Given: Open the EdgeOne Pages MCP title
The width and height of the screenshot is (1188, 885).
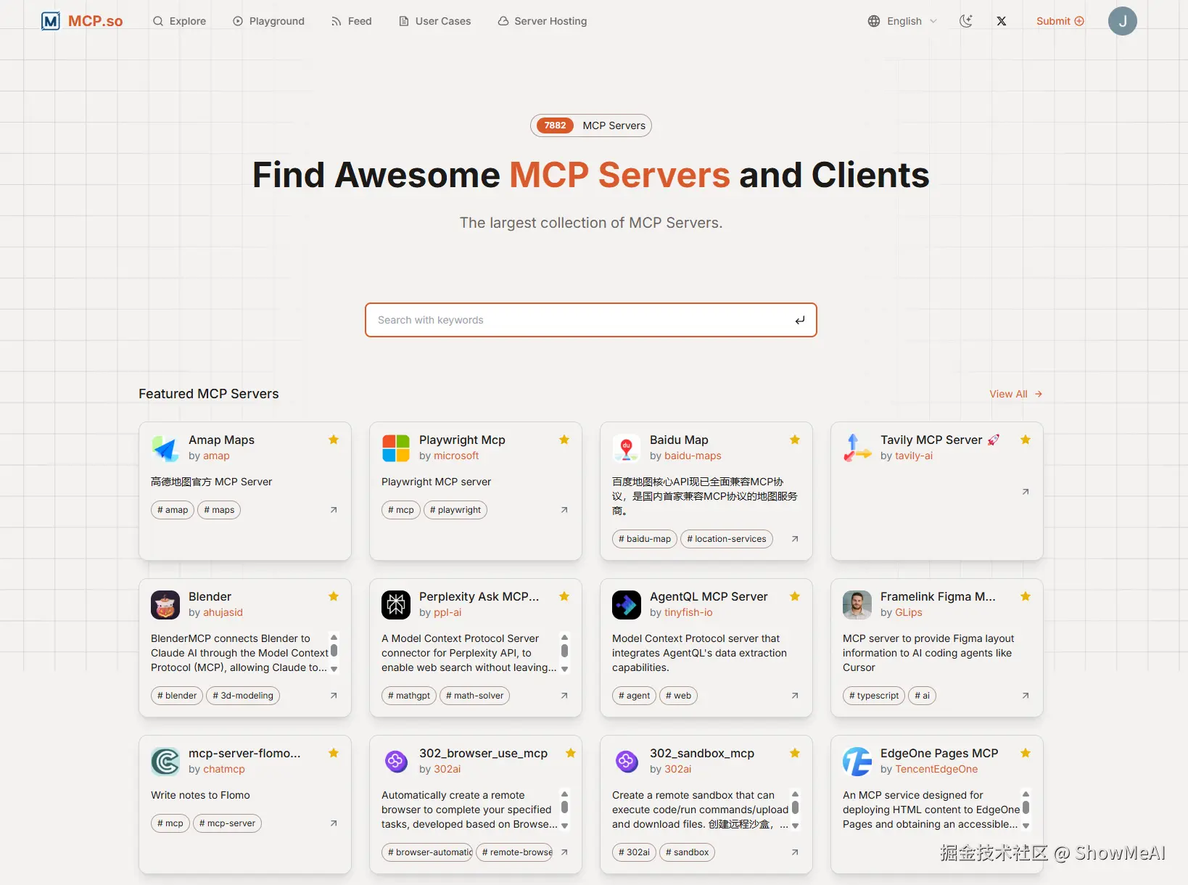Looking at the screenshot, I should [x=939, y=753].
